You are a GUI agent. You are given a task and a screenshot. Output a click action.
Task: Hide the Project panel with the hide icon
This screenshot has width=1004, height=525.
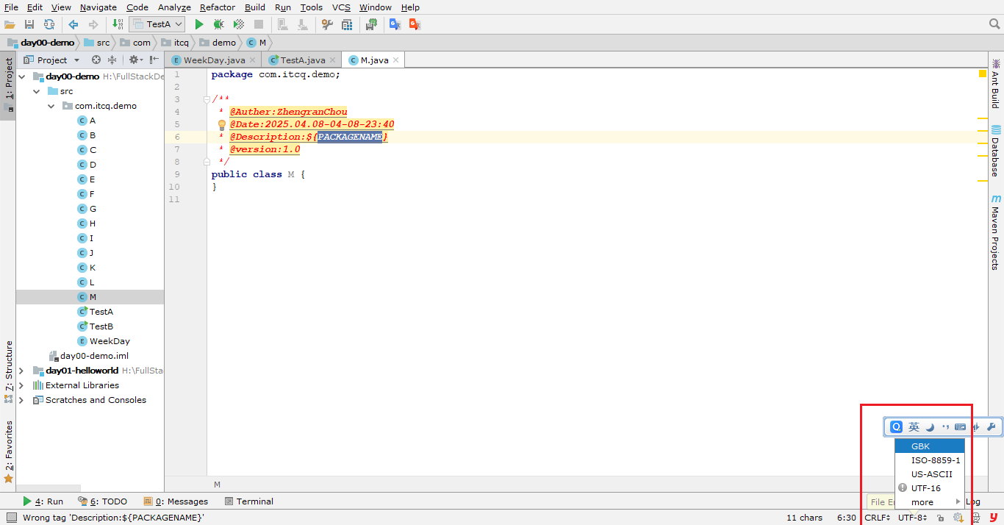154,60
